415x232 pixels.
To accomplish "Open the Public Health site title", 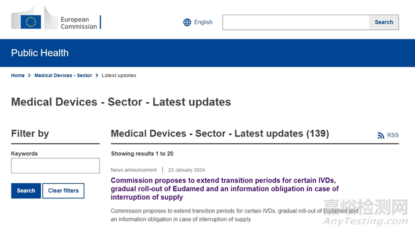I will [40, 53].
